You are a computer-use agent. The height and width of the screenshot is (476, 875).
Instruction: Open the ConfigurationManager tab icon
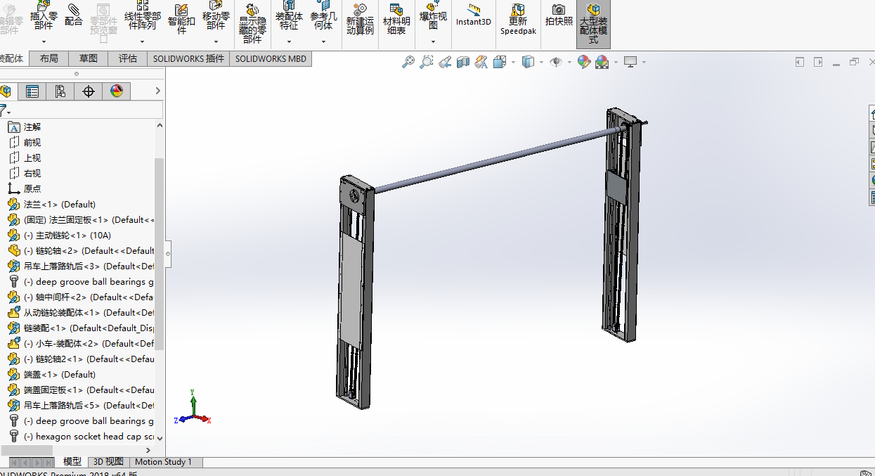[60, 91]
